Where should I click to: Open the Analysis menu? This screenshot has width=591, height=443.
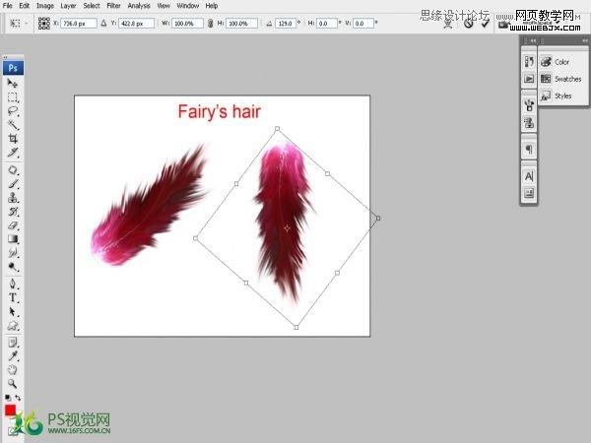[140, 6]
